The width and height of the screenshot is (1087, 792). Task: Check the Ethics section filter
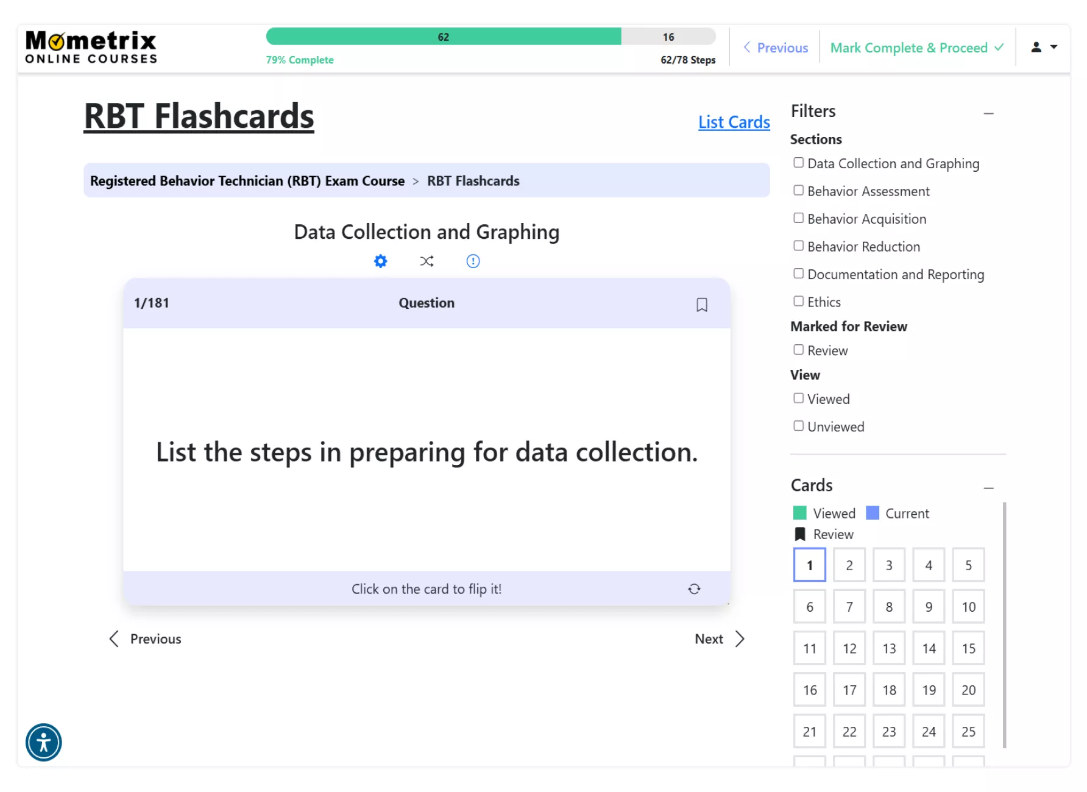[798, 302]
